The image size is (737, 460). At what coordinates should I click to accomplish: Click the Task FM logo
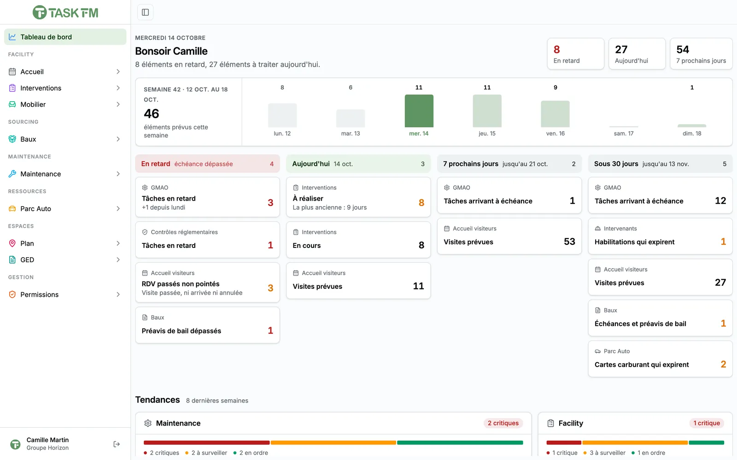65,12
